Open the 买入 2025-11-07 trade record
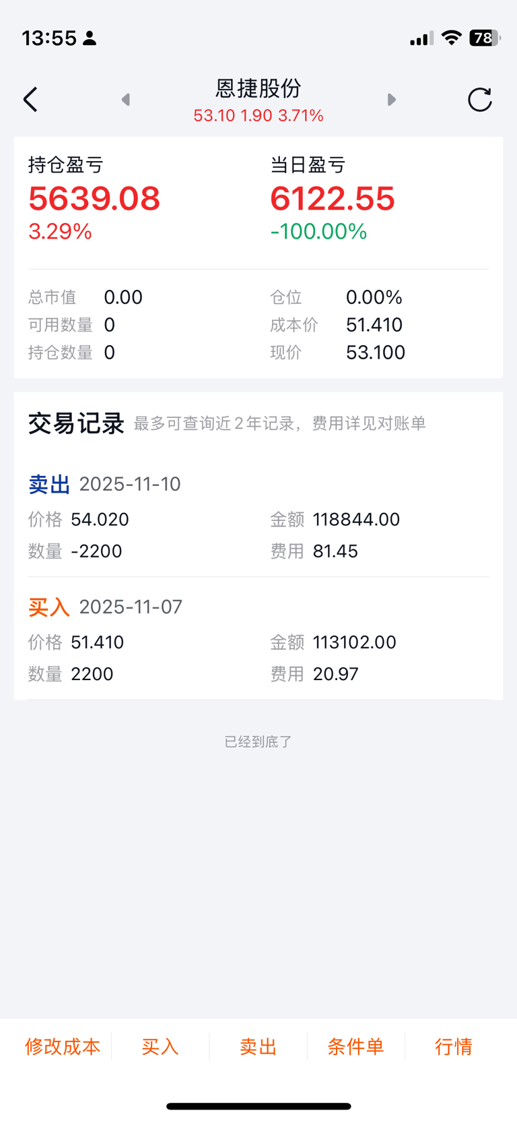 (258, 640)
